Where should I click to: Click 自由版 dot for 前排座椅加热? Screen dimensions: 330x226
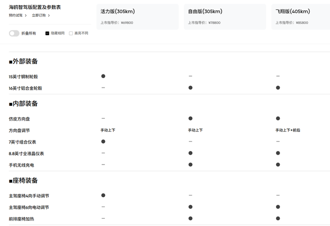[x=190, y=218]
